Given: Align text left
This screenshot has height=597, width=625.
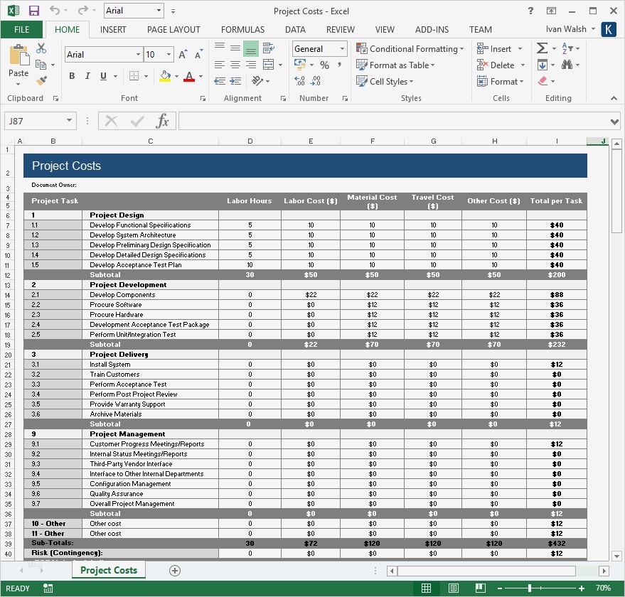Looking at the screenshot, I should point(220,65).
